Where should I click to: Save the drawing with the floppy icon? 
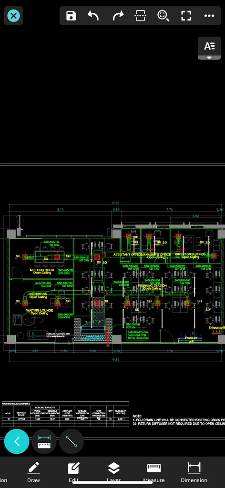[71, 16]
